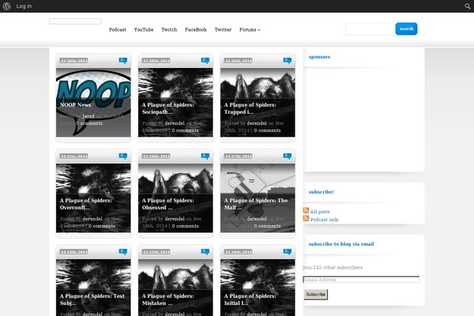
Task: Click the NOOP speech bubble thumbnail
Action: (x=93, y=103)
